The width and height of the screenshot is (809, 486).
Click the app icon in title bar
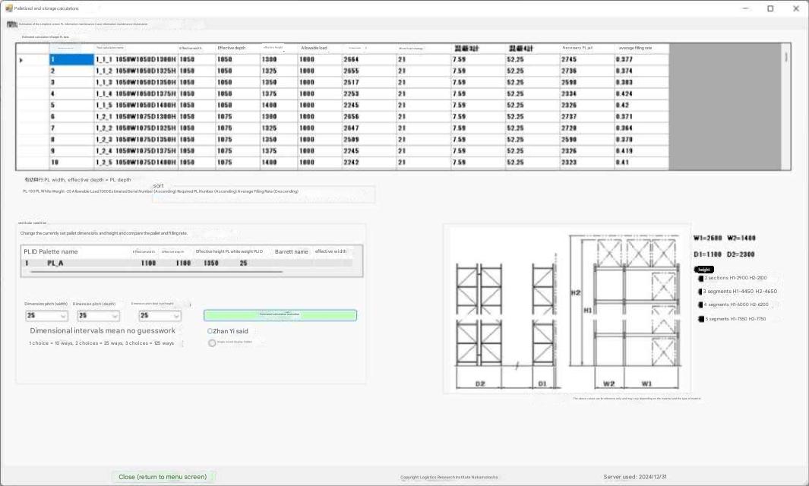point(9,8)
